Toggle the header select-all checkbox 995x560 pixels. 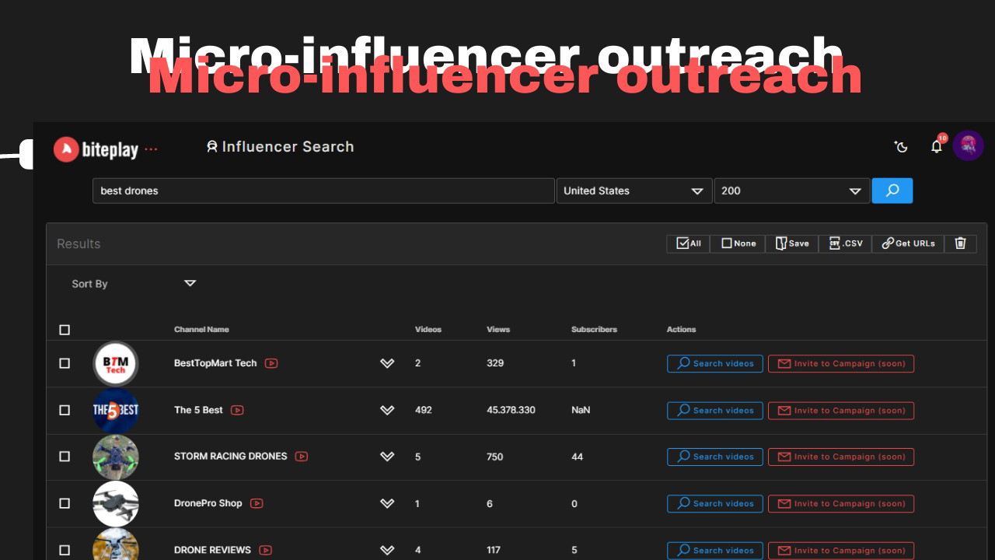65,330
